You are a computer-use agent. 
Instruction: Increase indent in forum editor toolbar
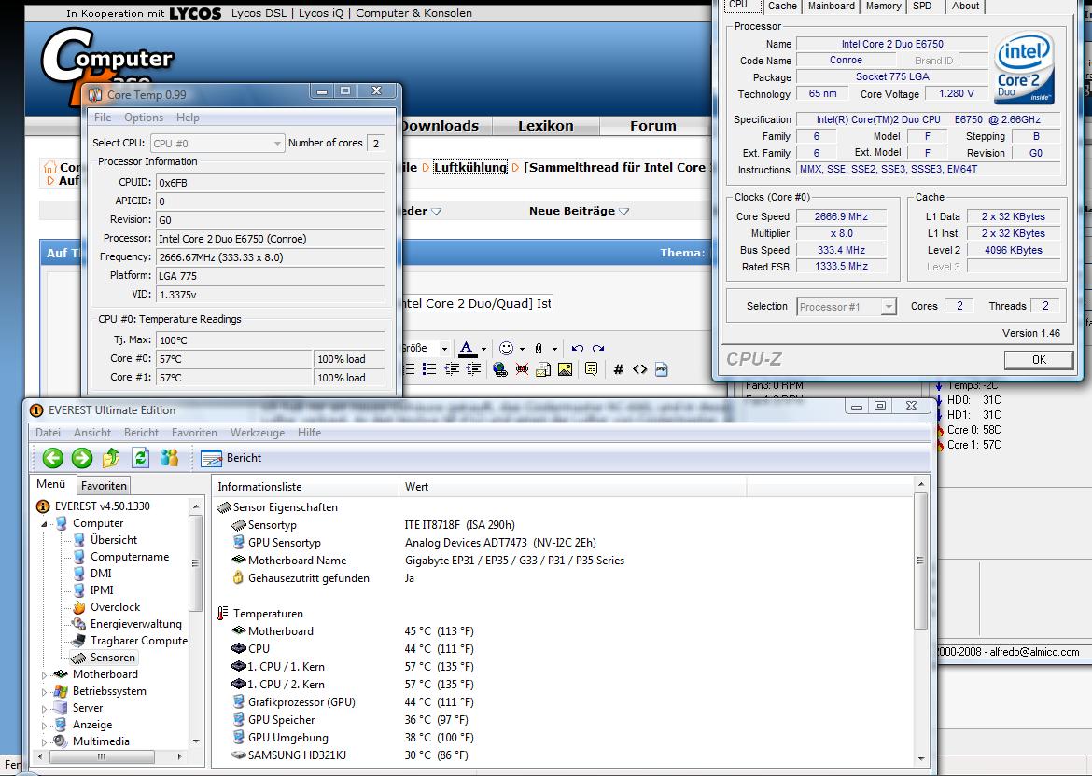pos(473,368)
